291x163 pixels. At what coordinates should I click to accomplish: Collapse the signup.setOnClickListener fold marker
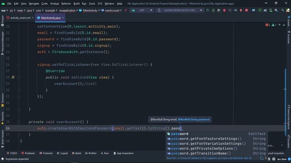tap(19, 65)
